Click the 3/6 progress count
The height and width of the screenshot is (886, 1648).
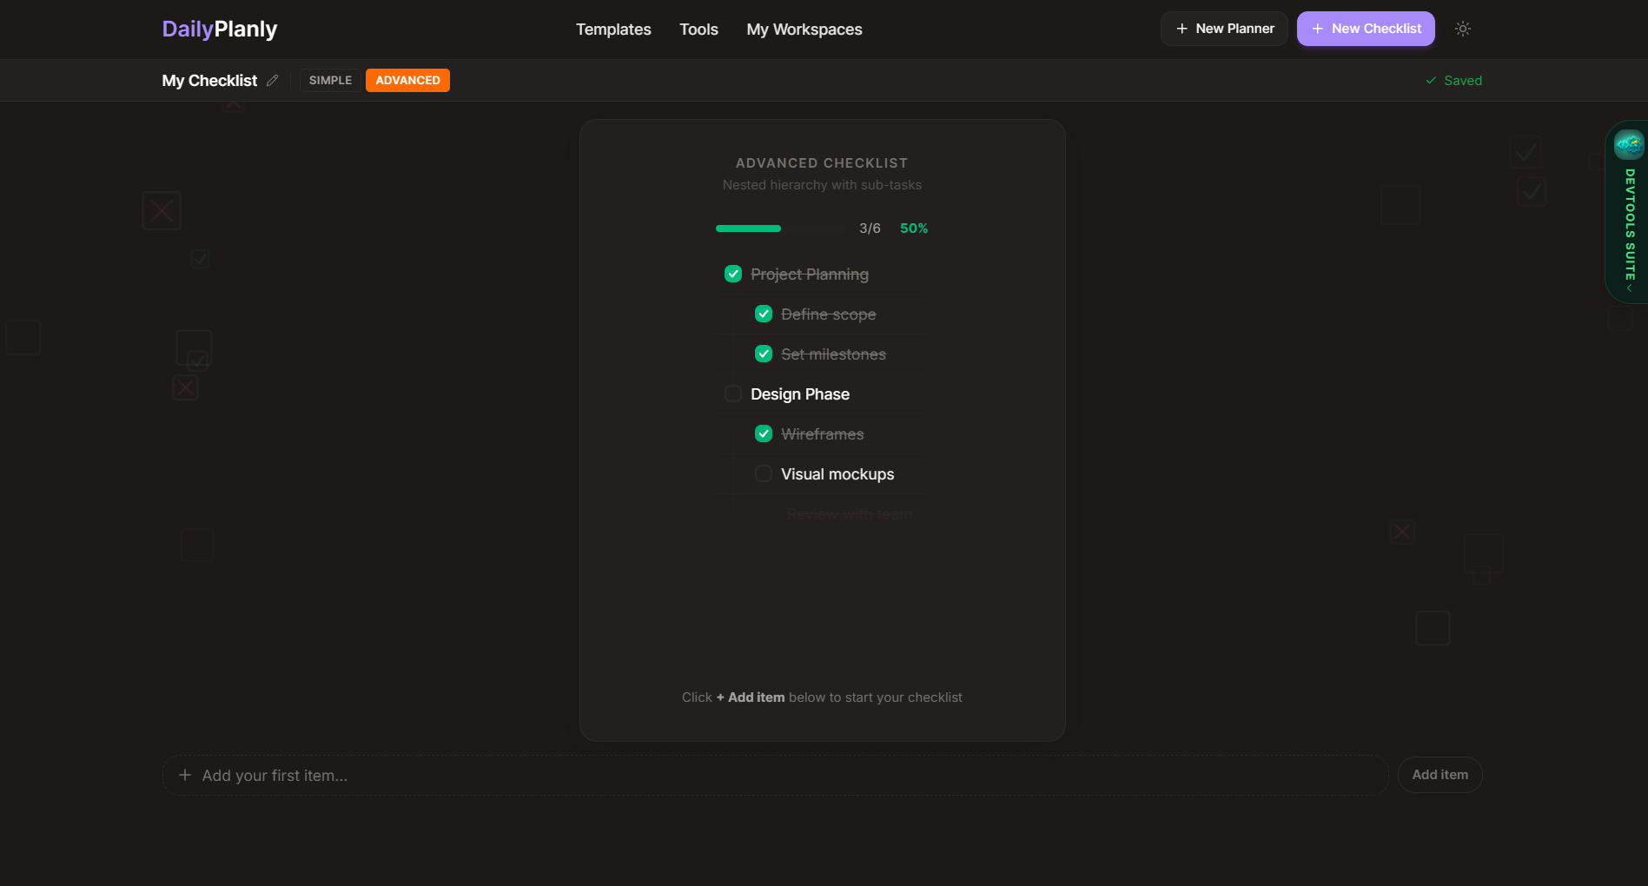[x=870, y=228]
